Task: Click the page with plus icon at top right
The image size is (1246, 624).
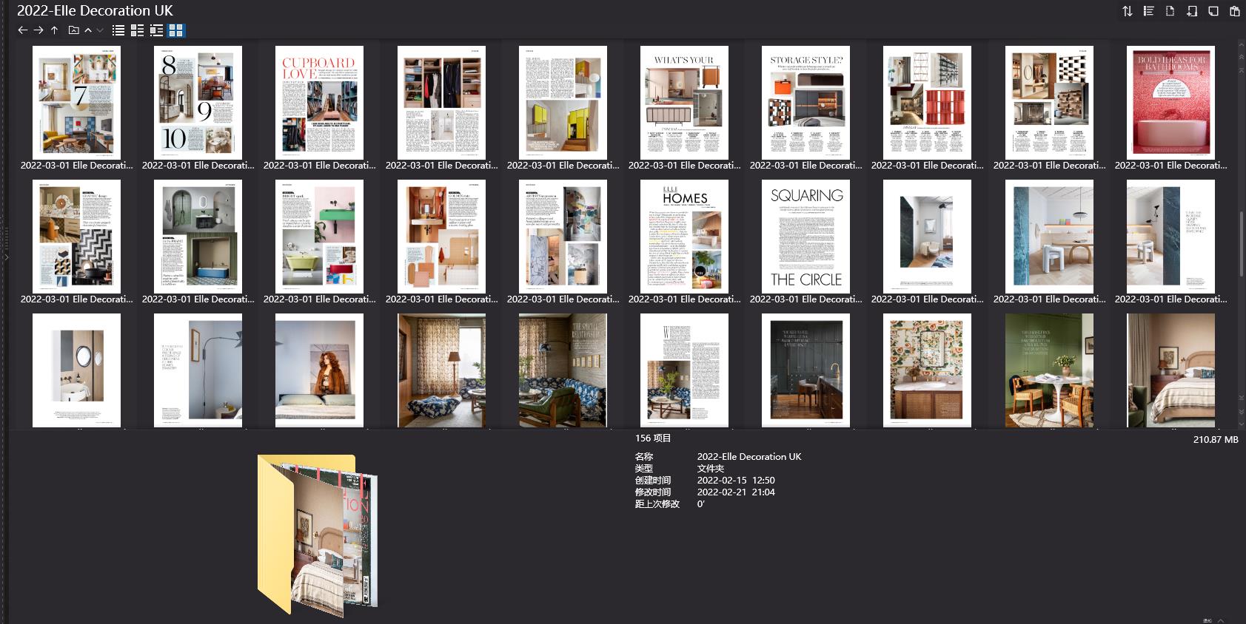Action: (x=1191, y=11)
